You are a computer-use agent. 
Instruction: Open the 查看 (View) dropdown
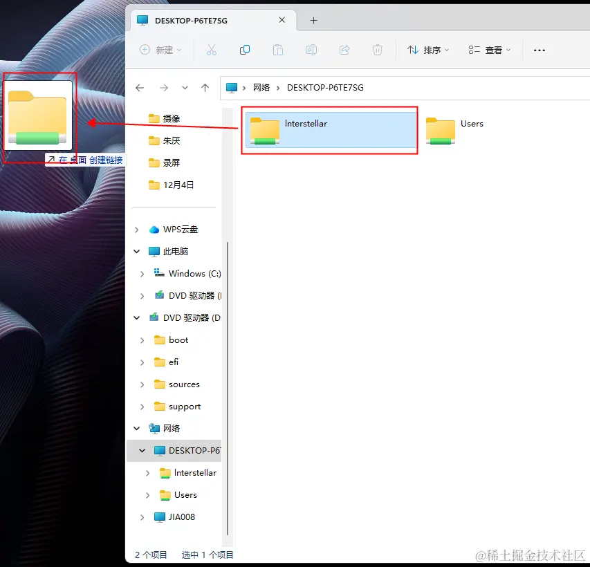tap(490, 50)
